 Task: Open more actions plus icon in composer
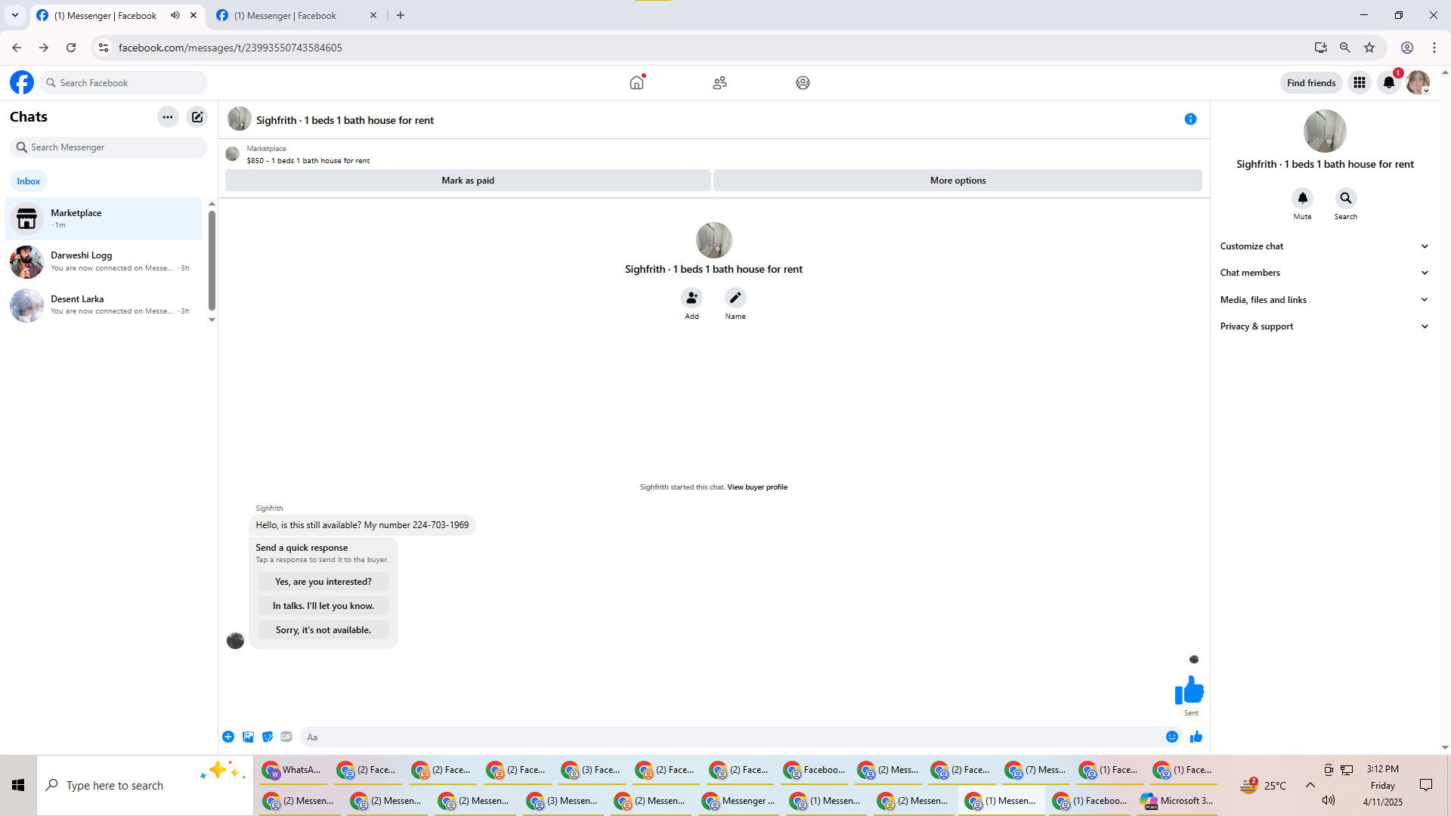coord(228,737)
